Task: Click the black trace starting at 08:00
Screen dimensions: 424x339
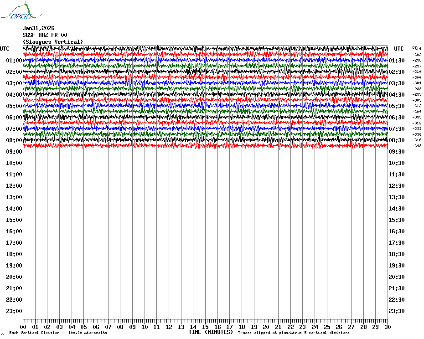Action: click(x=205, y=140)
